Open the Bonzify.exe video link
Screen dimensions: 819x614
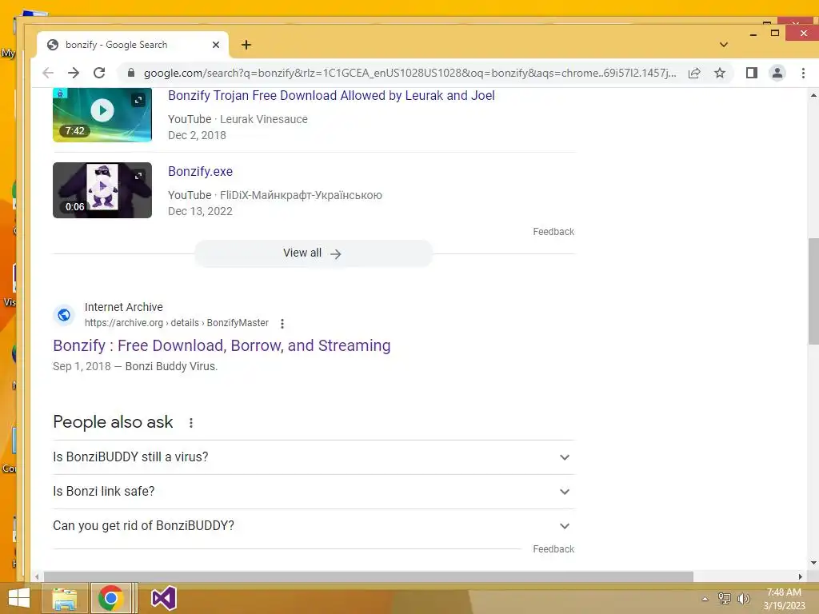(x=200, y=172)
